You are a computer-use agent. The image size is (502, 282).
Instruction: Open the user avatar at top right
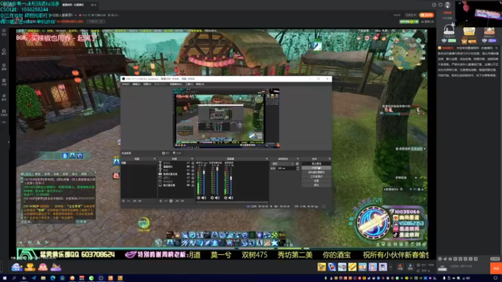(447, 5)
